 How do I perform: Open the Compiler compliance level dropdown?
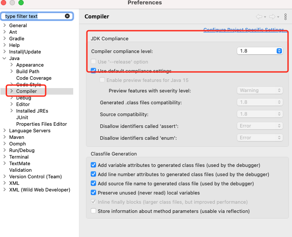point(260,51)
